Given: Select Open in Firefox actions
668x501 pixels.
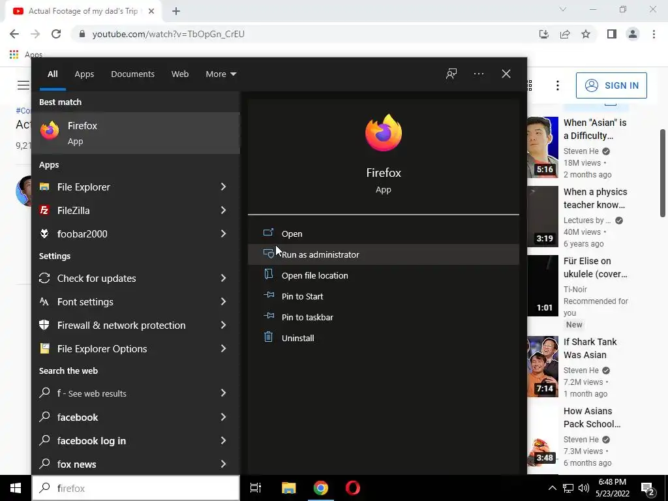Looking at the screenshot, I should 384,234.
